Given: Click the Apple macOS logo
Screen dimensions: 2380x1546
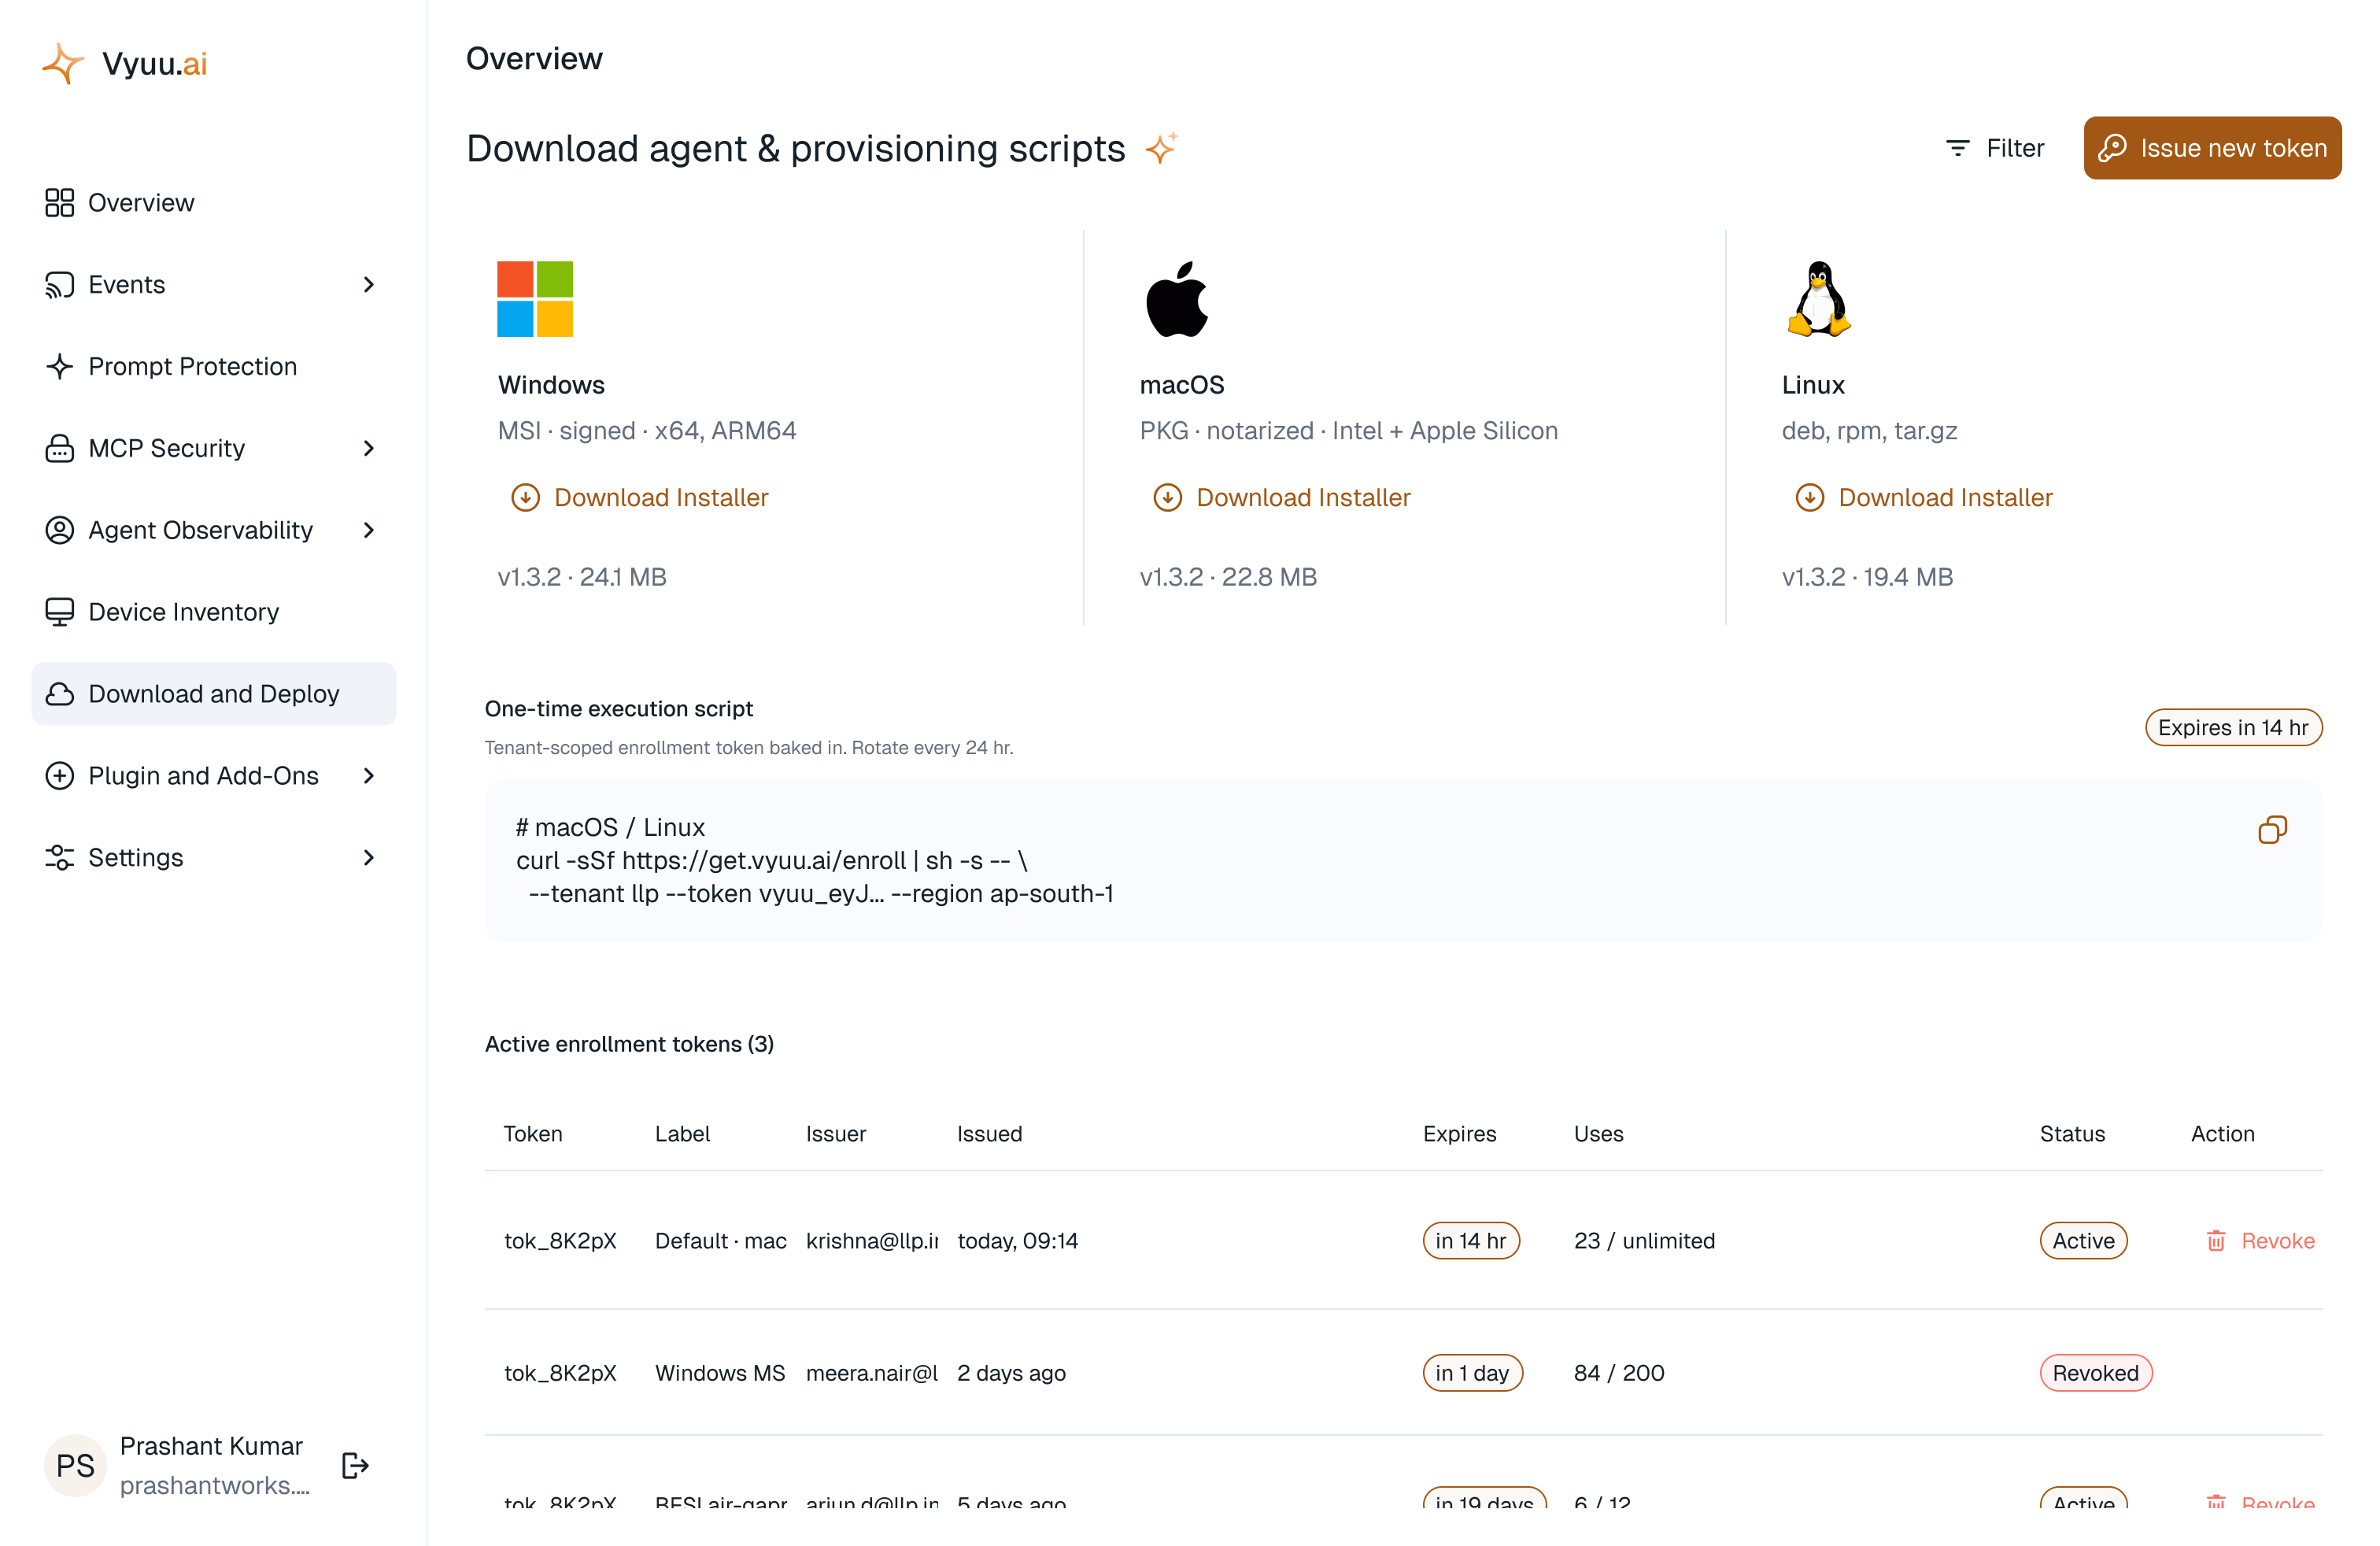Looking at the screenshot, I should point(1177,299).
